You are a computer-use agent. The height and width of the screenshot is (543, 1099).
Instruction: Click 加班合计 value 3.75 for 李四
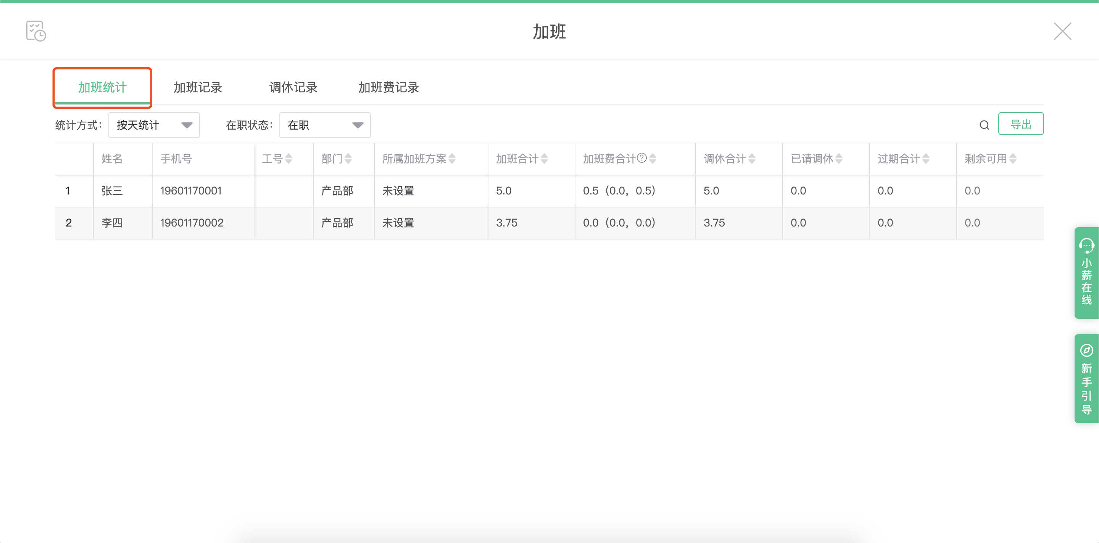click(506, 222)
